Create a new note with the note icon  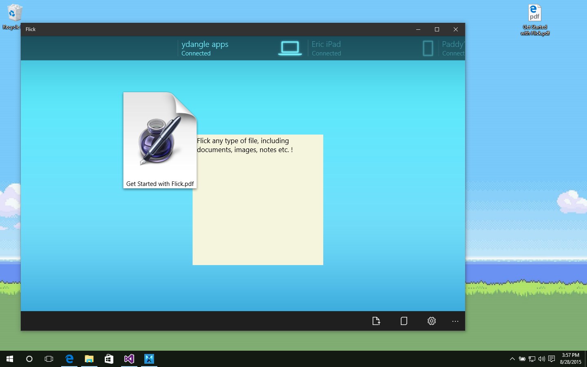coord(404,321)
